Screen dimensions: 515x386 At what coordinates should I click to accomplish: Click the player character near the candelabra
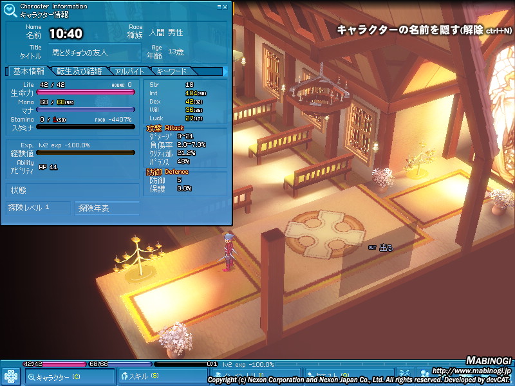227,255
